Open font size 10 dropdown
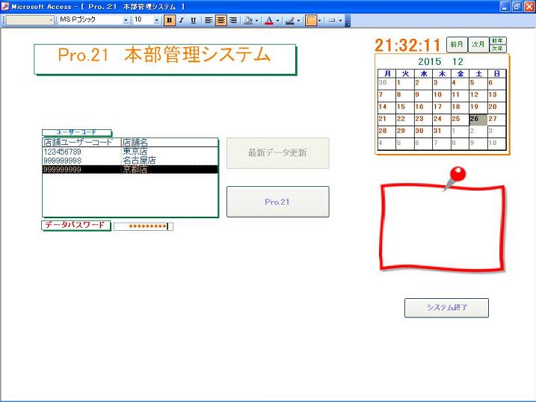 coord(156,20)
